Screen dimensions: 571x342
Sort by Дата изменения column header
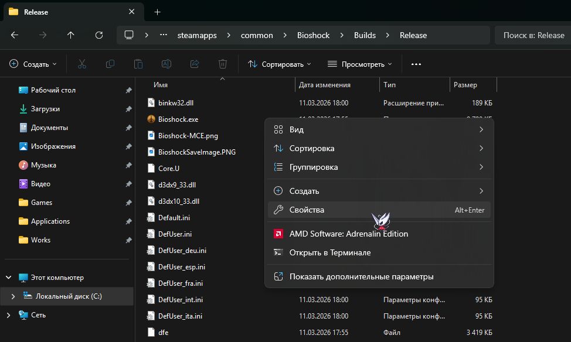(x=324, y=85)
